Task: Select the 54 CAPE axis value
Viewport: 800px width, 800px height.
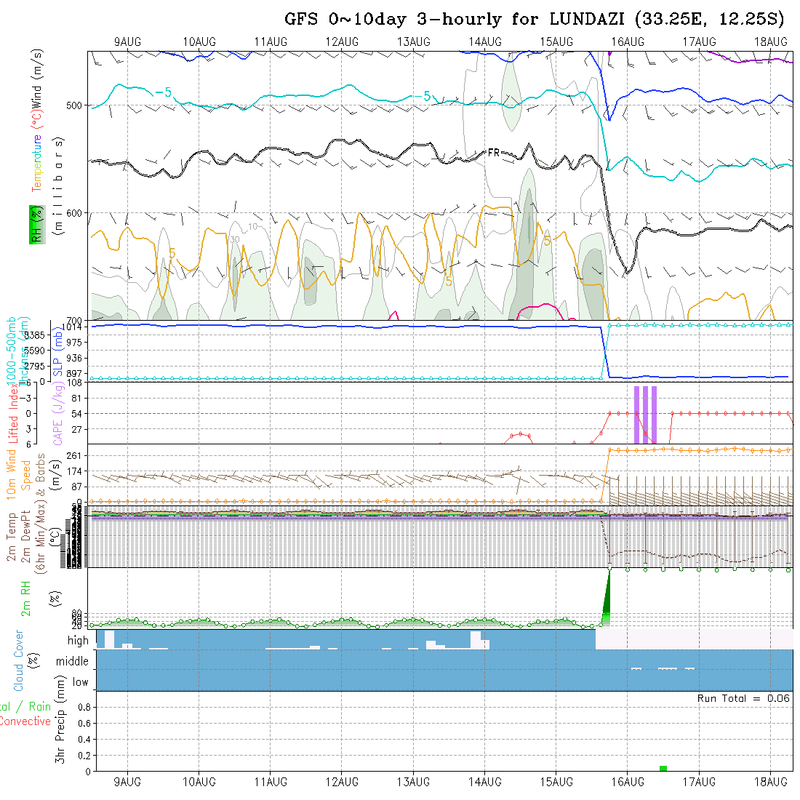Action: pos(76,414)
